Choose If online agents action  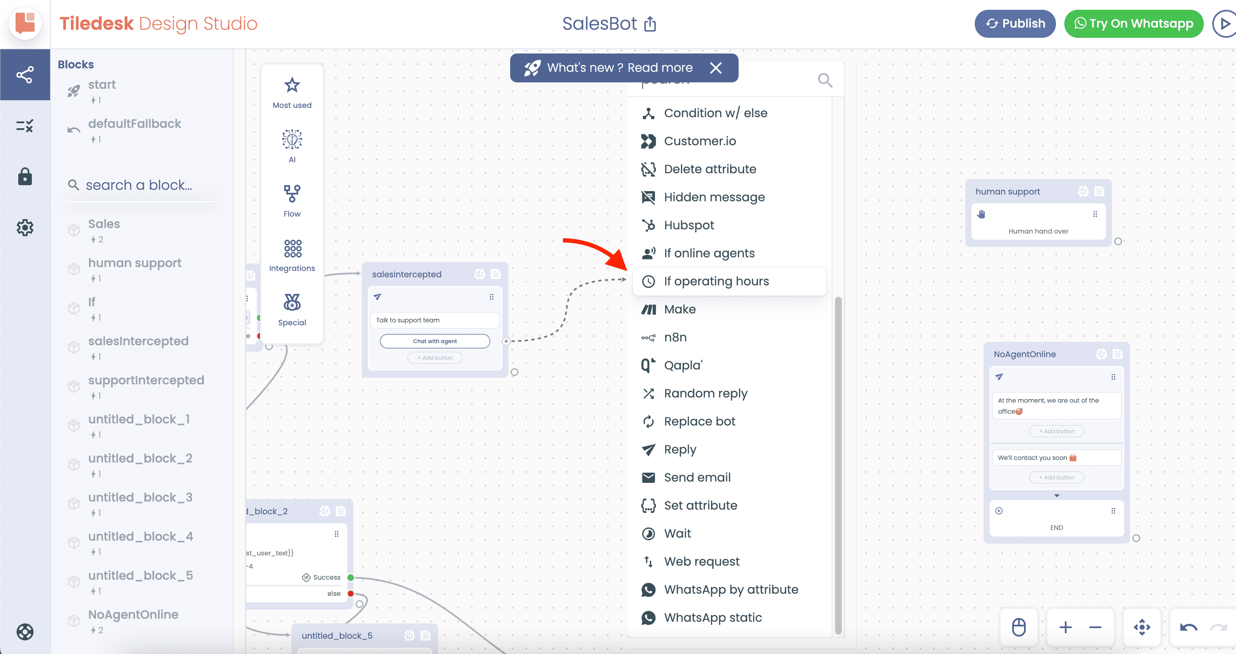click(x=729, y=253)
